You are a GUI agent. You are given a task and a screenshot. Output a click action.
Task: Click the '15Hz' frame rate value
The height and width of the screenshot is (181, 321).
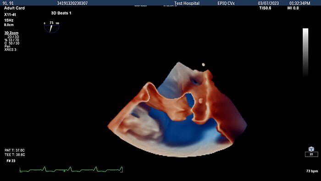pos(9,20)
